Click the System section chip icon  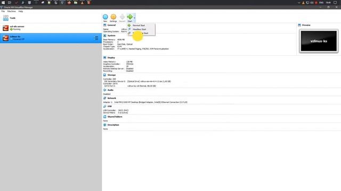coord(104,36)
